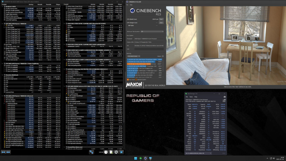Open the Cinebench Help menu

click(x=131, y=5)
